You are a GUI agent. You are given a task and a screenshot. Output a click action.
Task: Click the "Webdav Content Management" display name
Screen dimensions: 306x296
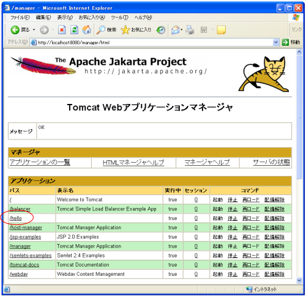point(91,274)
